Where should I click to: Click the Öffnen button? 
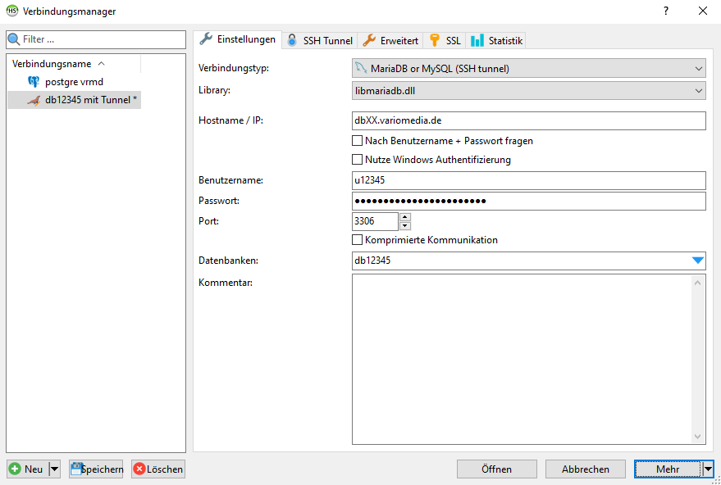[496, 469]
